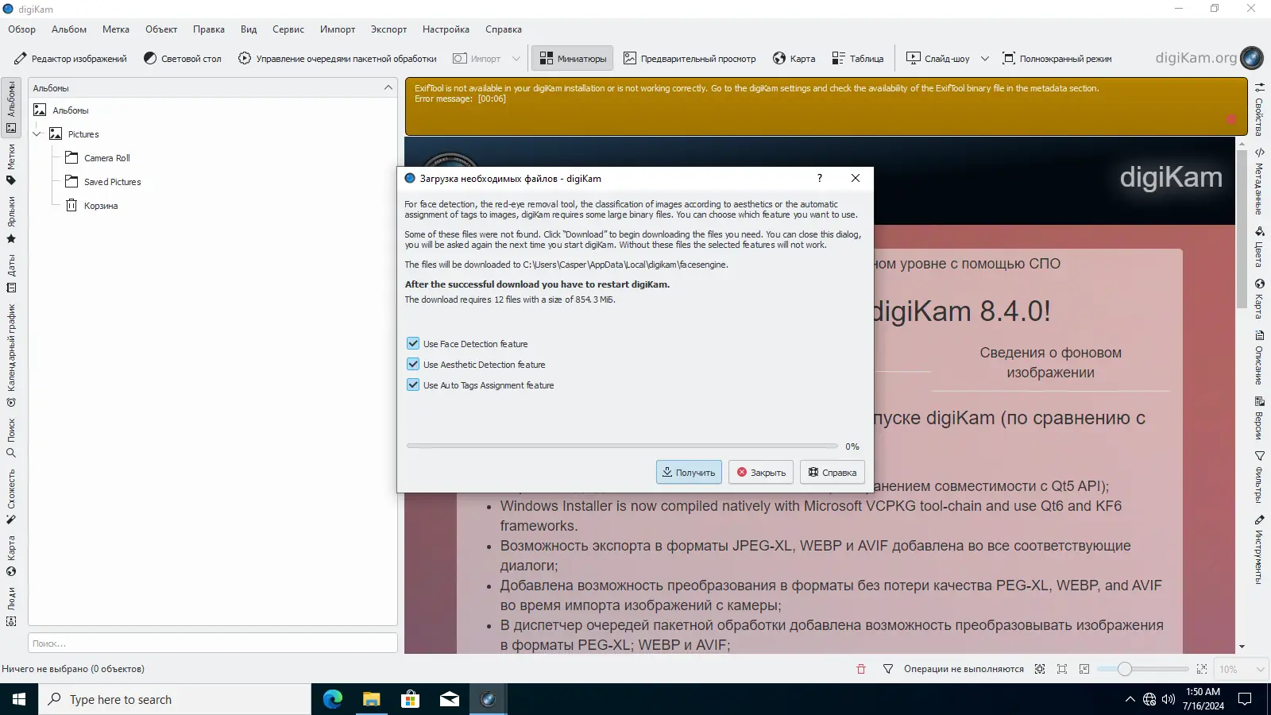Open the Описание captions right sidebar tab
1271x715 pixels.
(1260, 357)
